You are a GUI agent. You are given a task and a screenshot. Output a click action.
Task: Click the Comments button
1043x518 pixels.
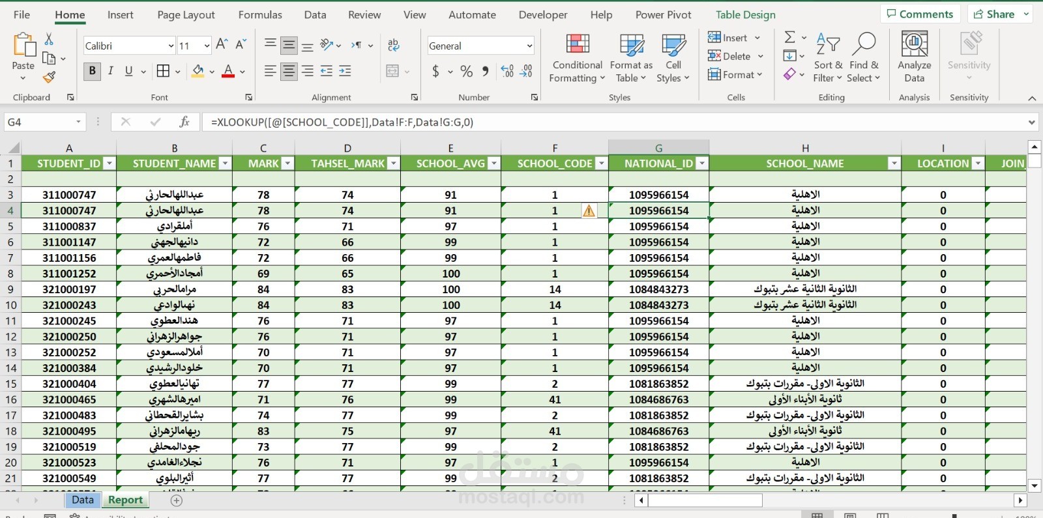pos(920,14)
